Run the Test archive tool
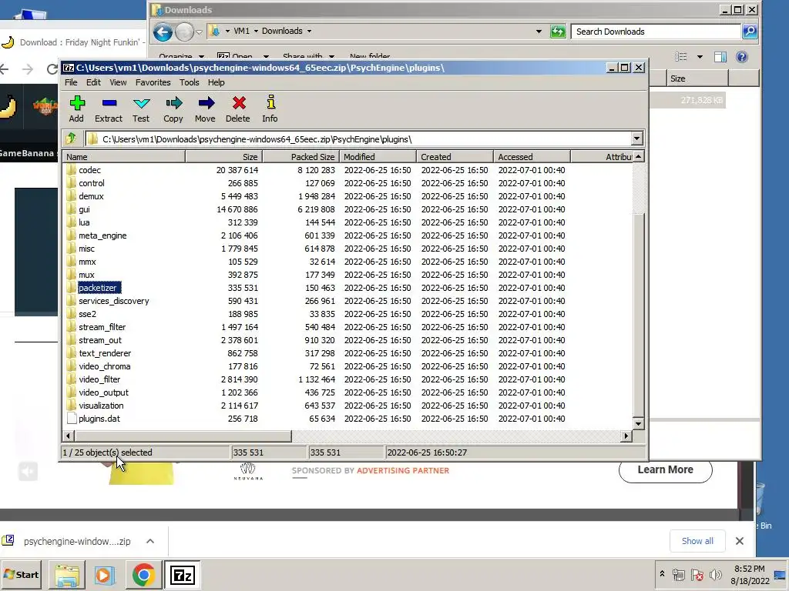 tap(142, 104)
